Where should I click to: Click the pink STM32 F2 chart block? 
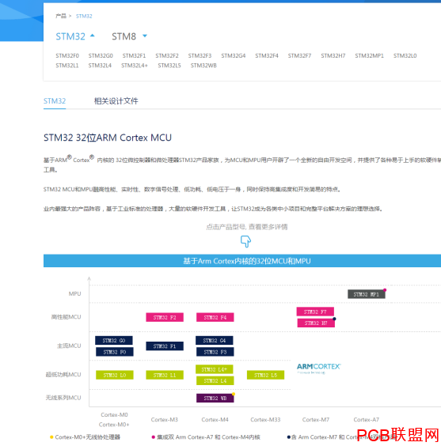(165, 317)
